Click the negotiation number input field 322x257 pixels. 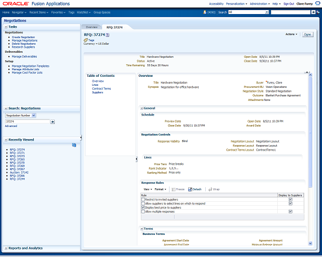(27, 121)
